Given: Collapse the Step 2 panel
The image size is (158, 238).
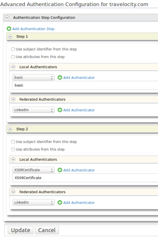Looking at the screenshot, I should click(x=10, y=129).
